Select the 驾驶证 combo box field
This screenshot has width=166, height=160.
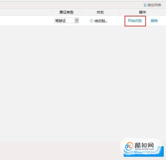(x=67, y=21)
